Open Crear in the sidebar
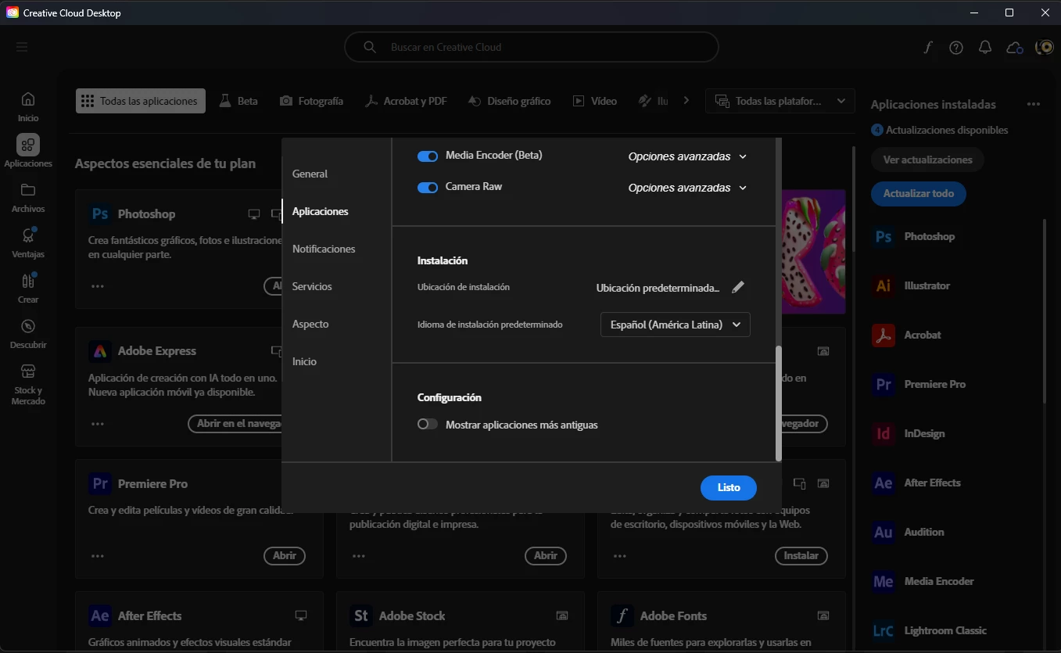The image size is (1061, 653). click(x=28, y=288)
